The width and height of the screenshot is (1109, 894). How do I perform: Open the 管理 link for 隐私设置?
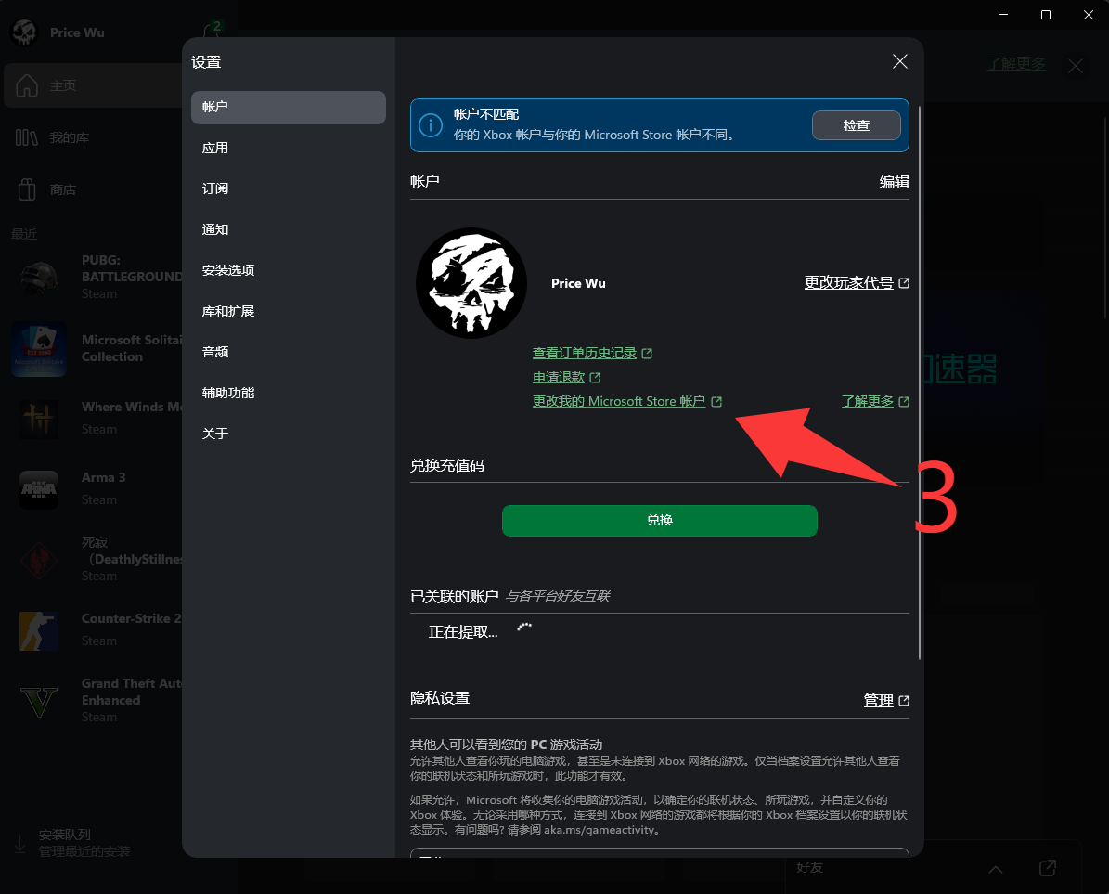[x=886, y=700]
